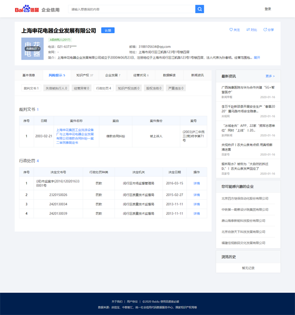This screenshot has height=315, width=295.
Task: Open 北京四方继保自动化股份有限公司 company link
Action: tap(245, 199)
